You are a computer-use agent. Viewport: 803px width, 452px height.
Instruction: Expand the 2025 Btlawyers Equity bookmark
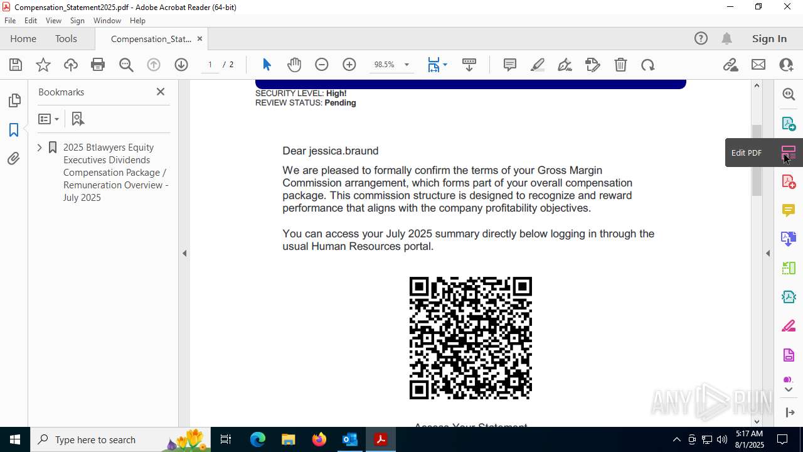(x=40, y=148)
